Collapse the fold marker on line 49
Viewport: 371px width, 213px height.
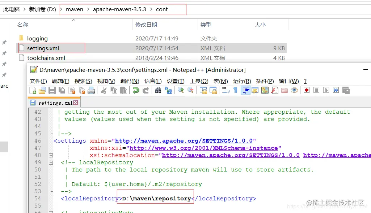[x=51, y=162]
